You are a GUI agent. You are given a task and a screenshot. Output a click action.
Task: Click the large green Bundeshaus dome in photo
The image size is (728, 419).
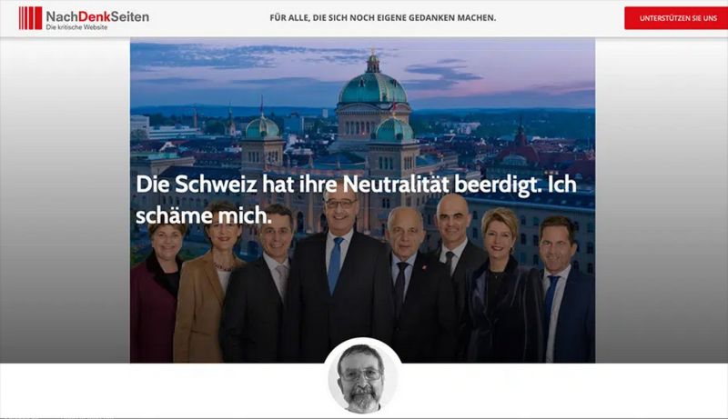coord(373,87)
